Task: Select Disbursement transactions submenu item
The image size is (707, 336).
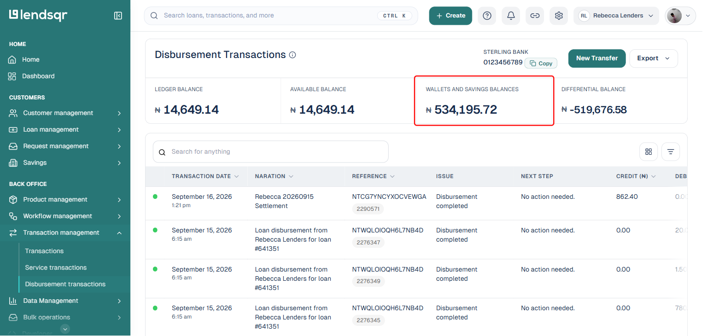Action: coord(65,284)
